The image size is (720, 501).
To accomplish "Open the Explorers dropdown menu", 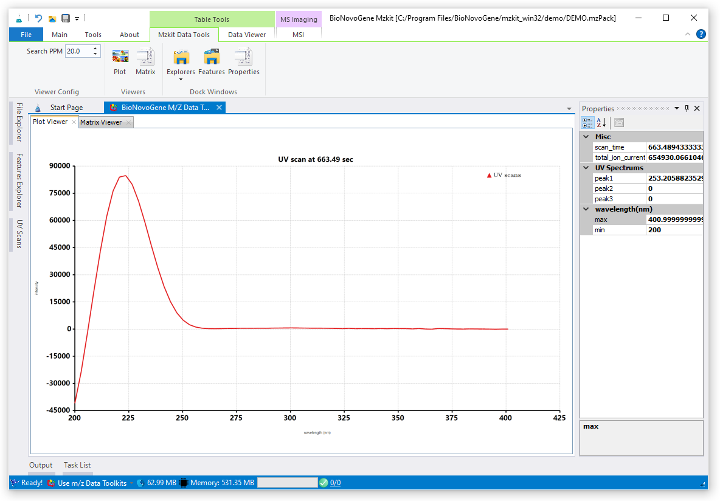I will (181, 79).
